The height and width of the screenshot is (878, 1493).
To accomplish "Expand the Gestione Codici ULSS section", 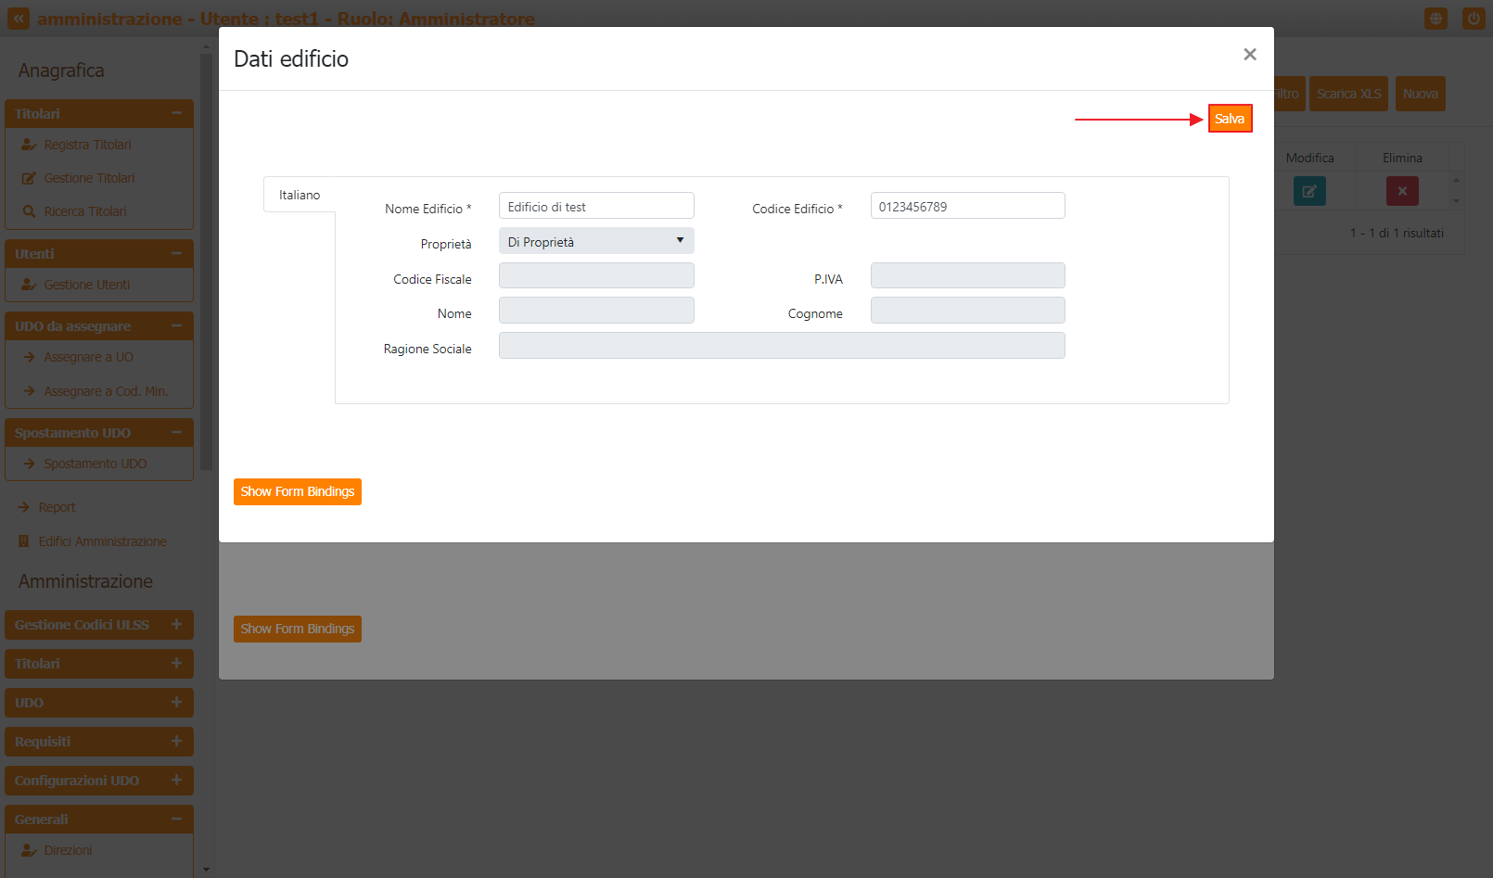I will (x=176, y=625).
